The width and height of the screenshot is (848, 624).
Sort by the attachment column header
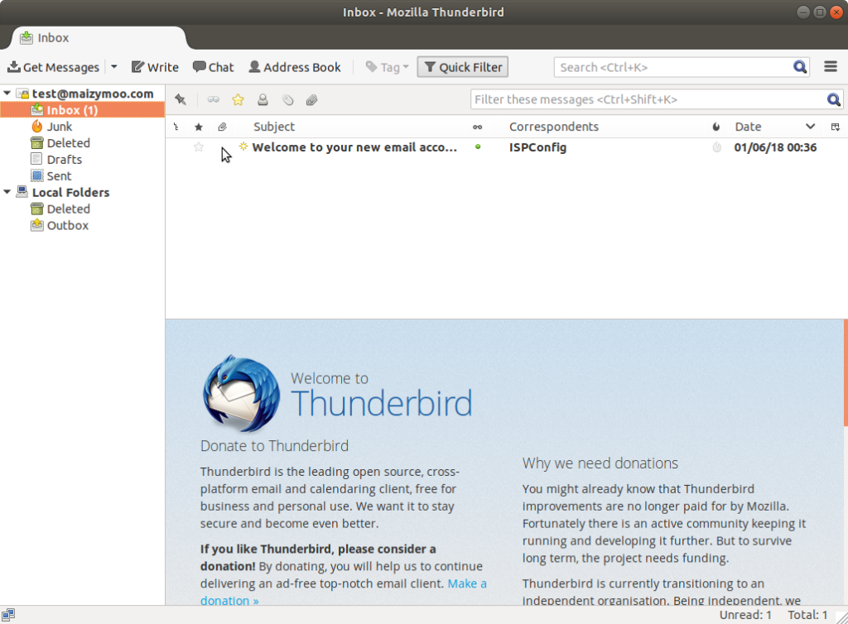222,127
